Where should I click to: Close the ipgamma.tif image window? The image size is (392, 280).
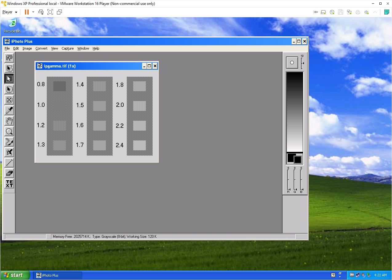(x=155, y=66)
